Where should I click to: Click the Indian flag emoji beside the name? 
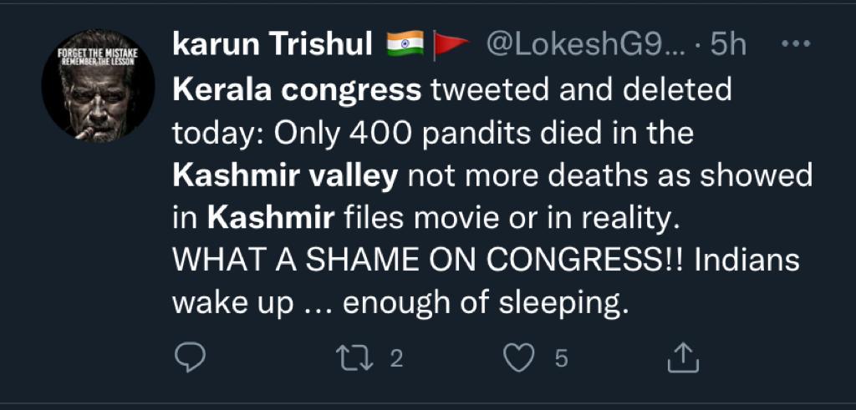[x=405, y=44]
